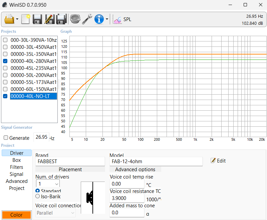Click the driver placement diagram thumbnail

(x=93, y=198)
